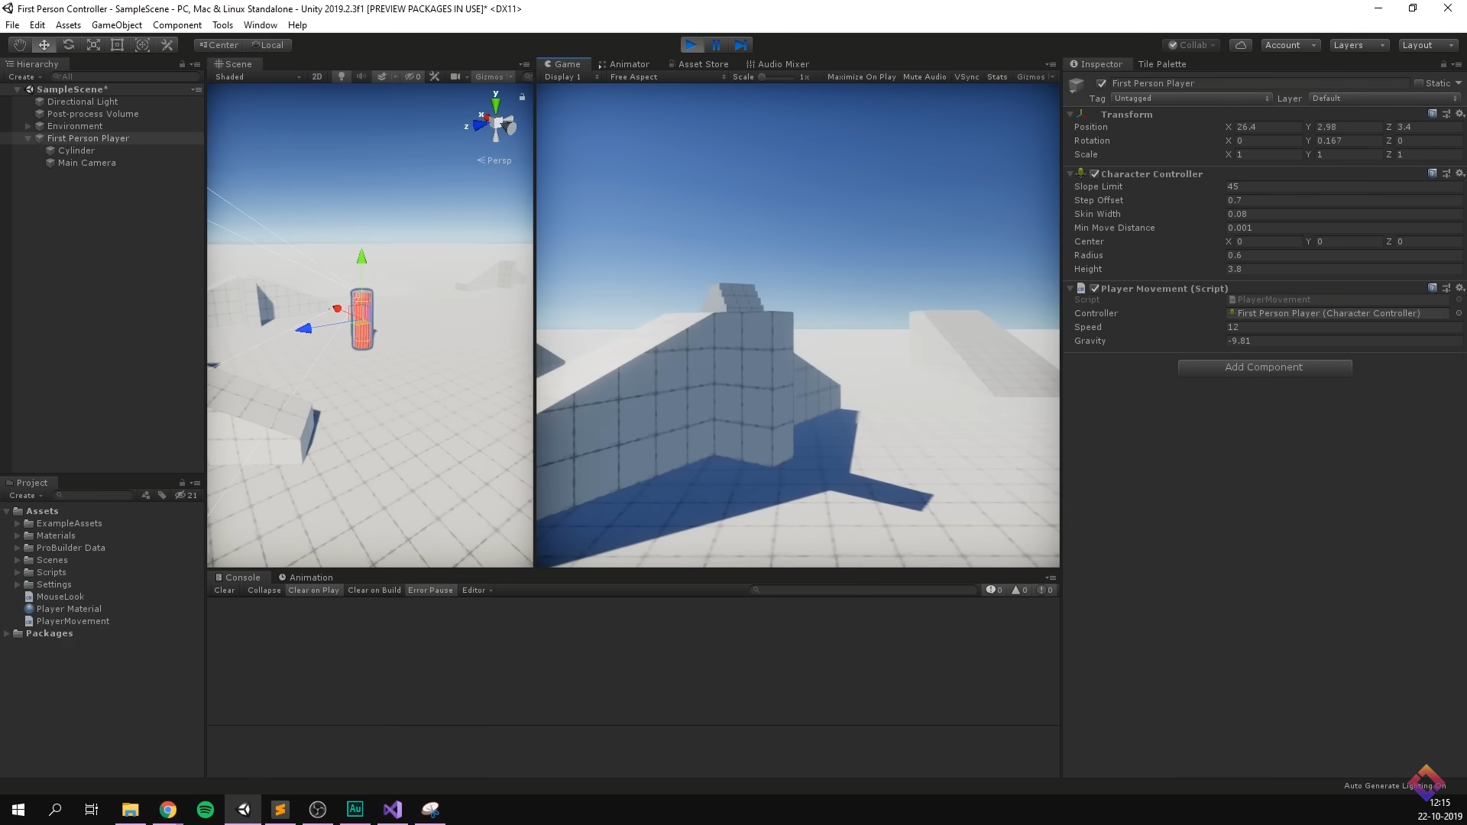
Task: Open the Layers dropdown
Action: coord(1359,45)
